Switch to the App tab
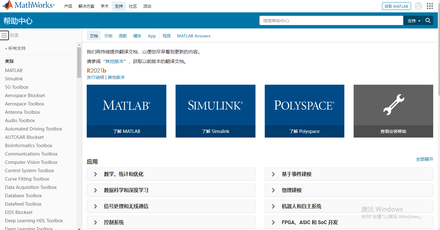The image size is (440, 230). coord(152,36)
